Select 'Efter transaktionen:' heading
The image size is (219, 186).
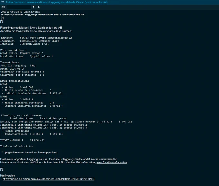tap(14, 81)
